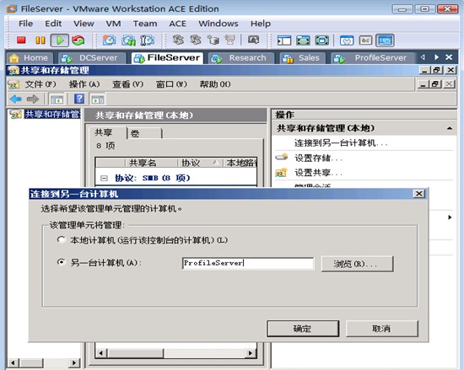Click the tree pane scrollbar right arrow
The image size is (464, 370).
tap(74, 362)
